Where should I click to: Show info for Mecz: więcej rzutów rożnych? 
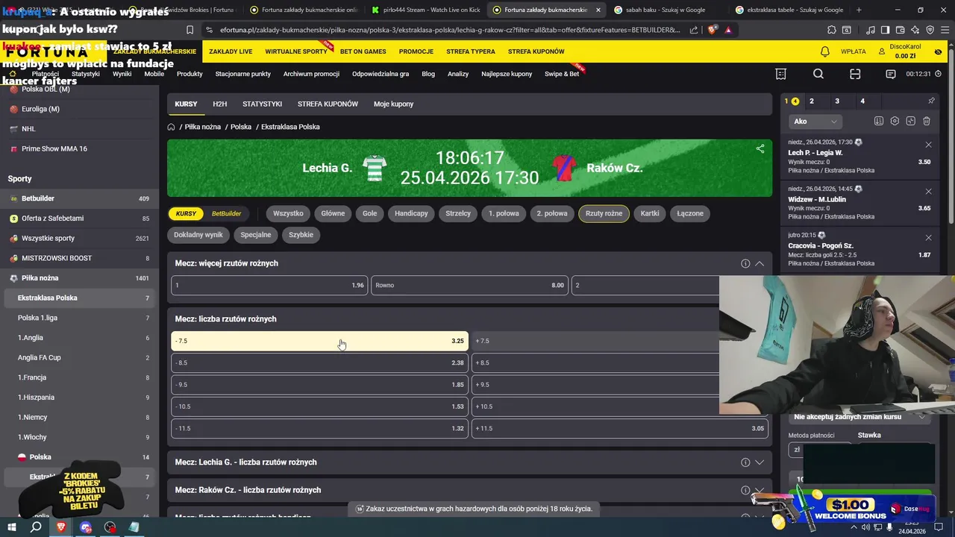[x=745, y=263]
